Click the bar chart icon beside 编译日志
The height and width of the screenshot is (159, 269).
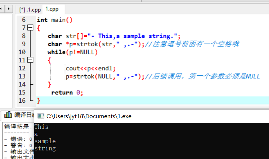click(x=8, y=114)
